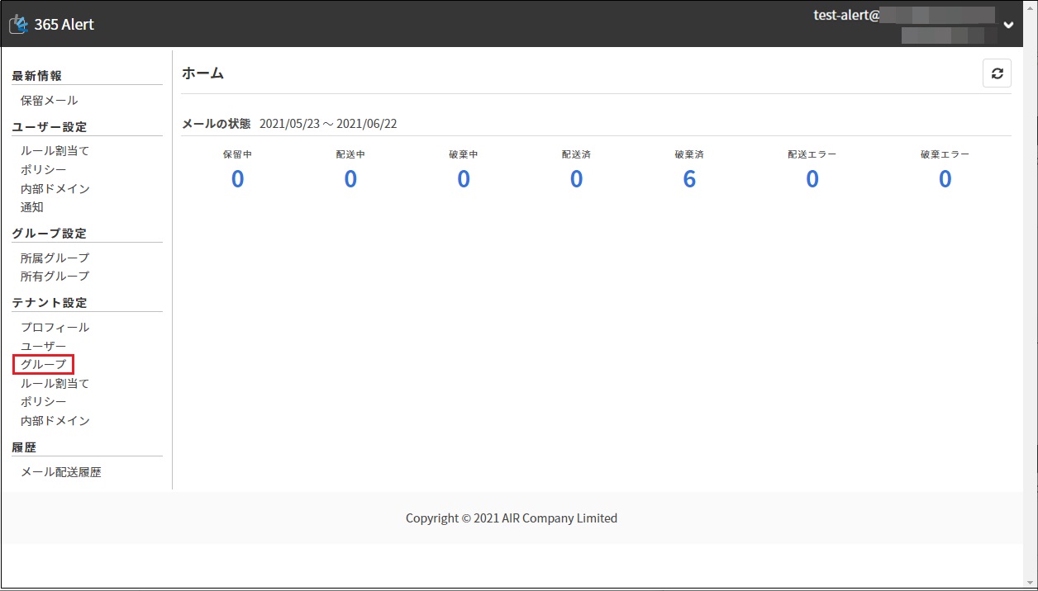Viewport: 1038px width, 591px height.
Task: Open 保留メール in the sidebar
Action: (49, 100)
